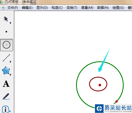Select the Polygon tool
The height and width of the screenshot is (113, 132).
pyautogui.click(x=6, y=71)
